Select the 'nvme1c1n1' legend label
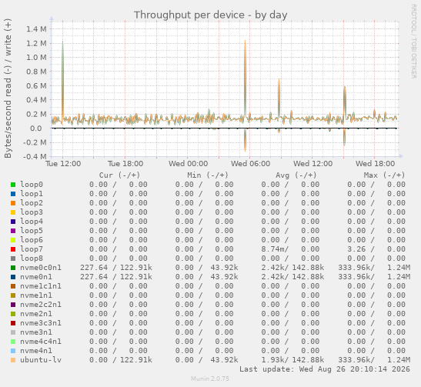Screen dimensions: 421x387 coord(41,286)
